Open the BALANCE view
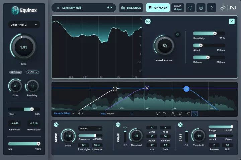This screenshot has width=241, height=160. [x=131, y=8]
